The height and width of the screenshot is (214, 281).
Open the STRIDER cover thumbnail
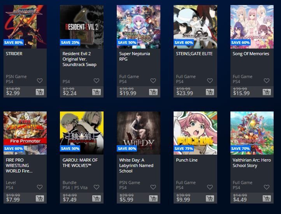pos(25,27)
